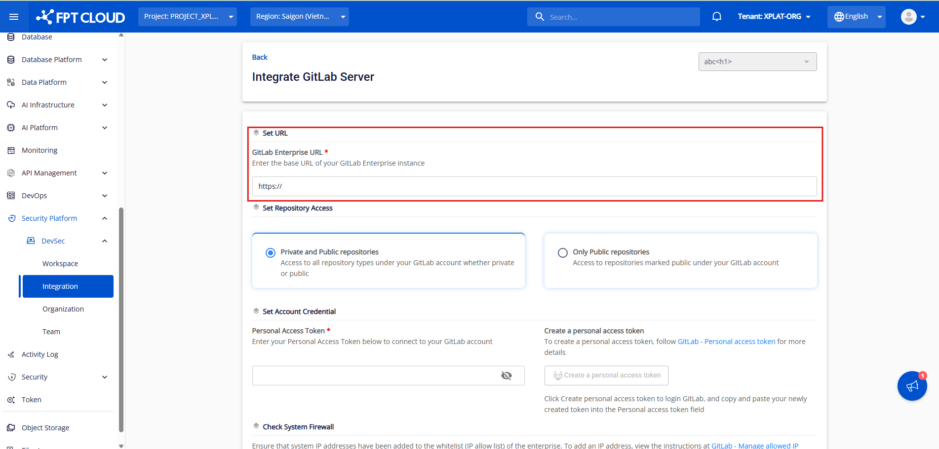Click Create a personal access token button

coord(606,376)
